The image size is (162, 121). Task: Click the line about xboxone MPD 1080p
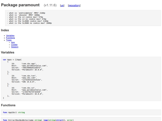23,15
